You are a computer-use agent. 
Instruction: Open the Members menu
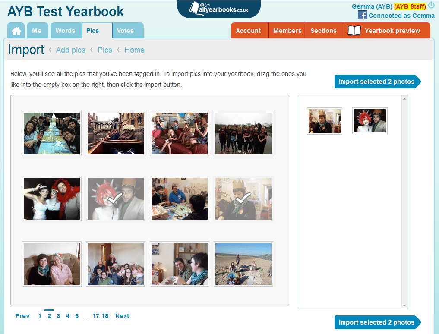[x=287, y=31]
